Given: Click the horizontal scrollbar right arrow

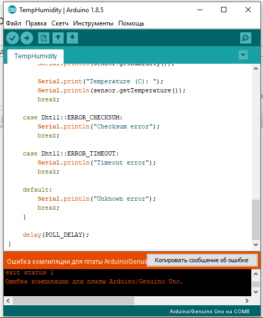Looking at the screenshot, I should (x=247, y=300).
